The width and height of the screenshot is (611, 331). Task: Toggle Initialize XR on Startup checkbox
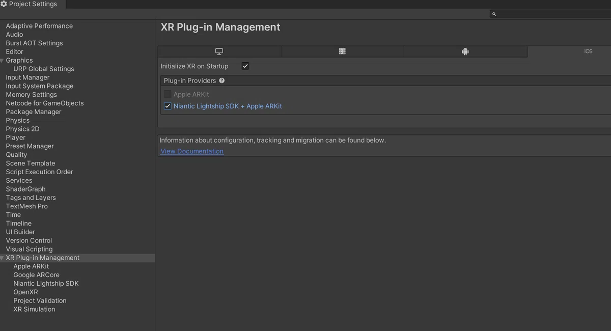click(245, 66)
